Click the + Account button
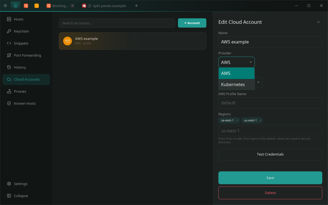This screenshot has width=328, height=205. 192,23
